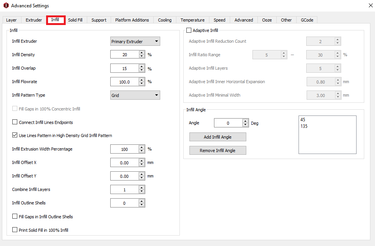Open the Temperature tab
375x246 pixels.
click(x=192, y=20)
